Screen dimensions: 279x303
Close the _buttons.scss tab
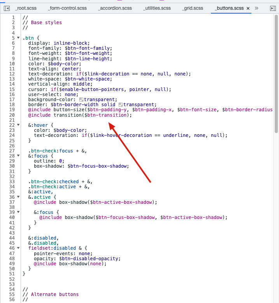tap(248, 8)
